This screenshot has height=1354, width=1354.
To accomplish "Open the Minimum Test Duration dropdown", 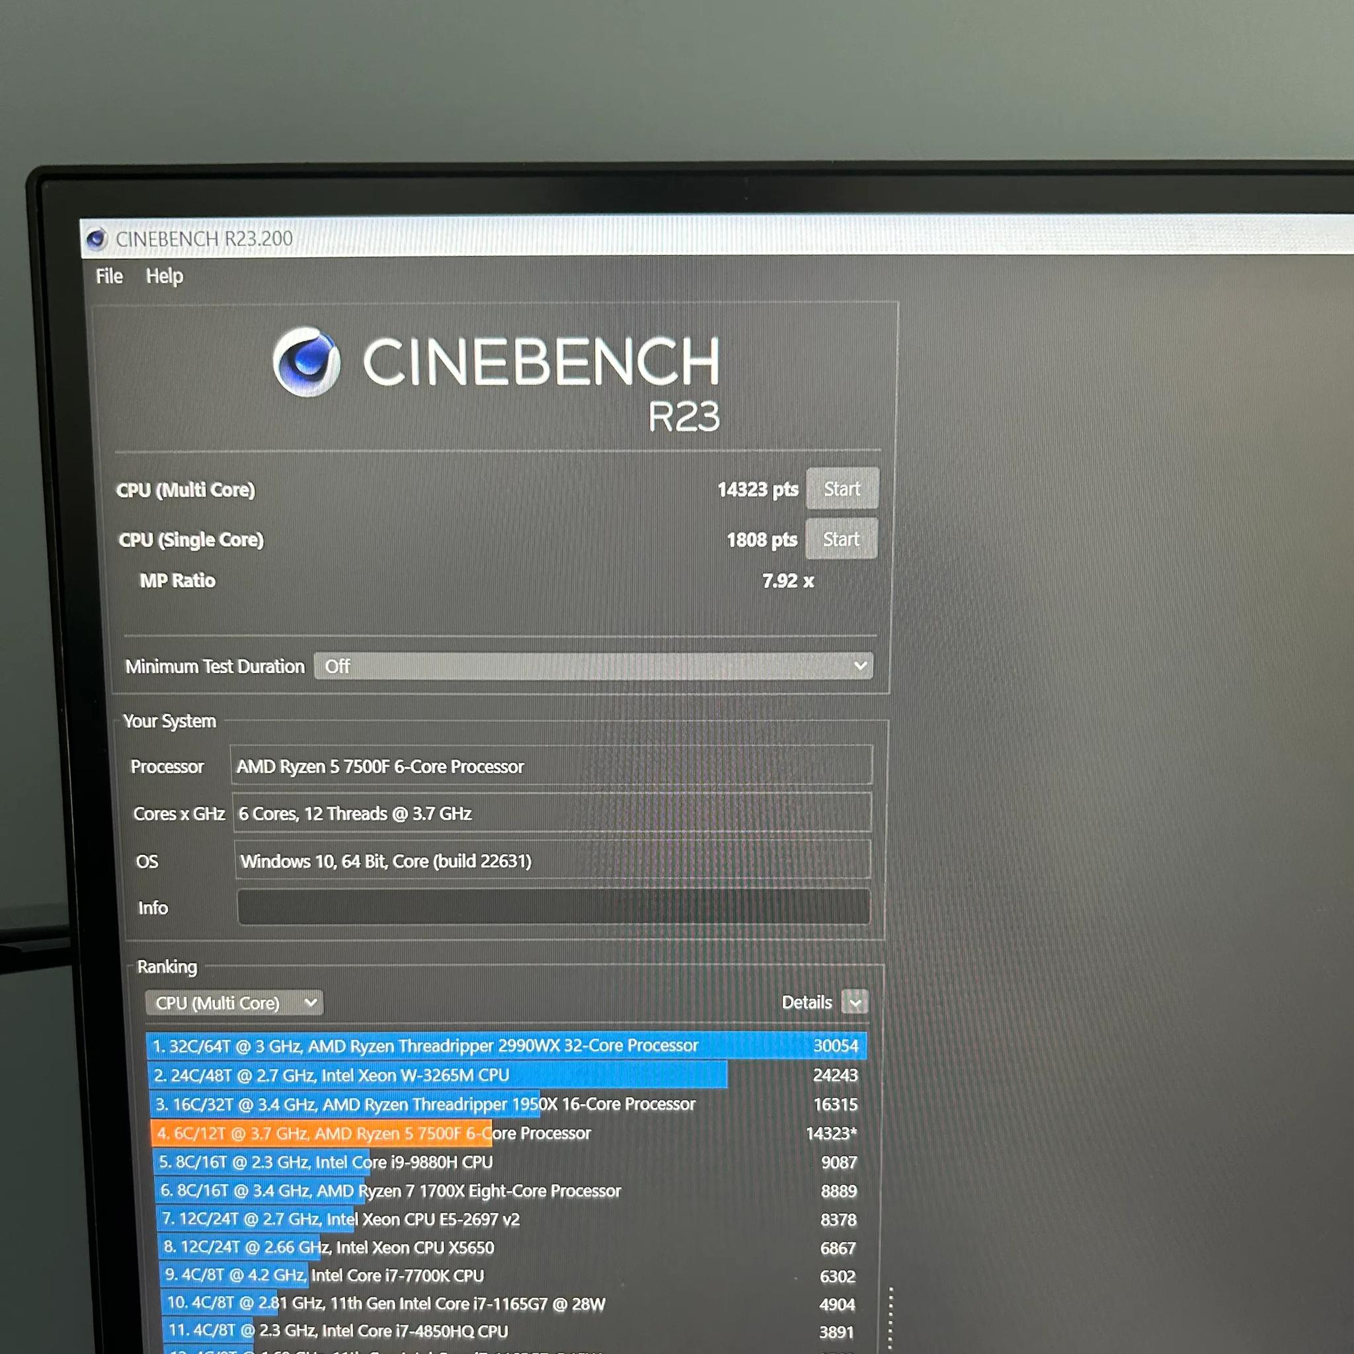I will 593,666.
